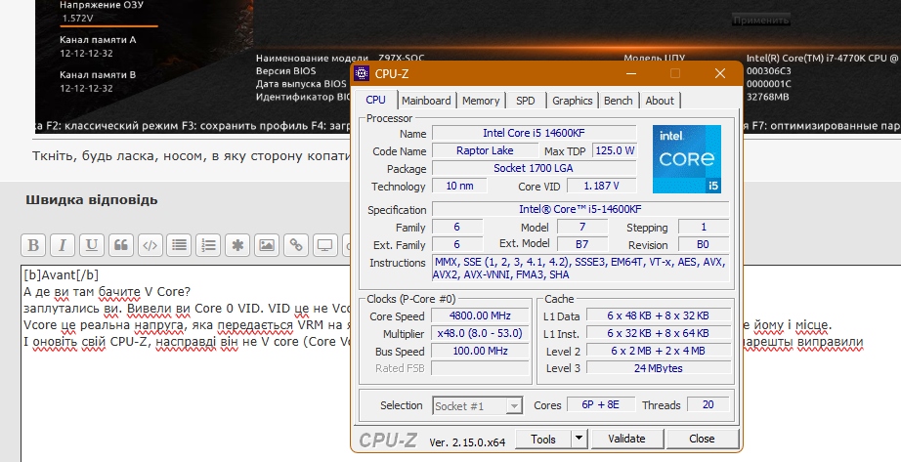
Task: Insert a hyperlink into the reply
Action: tap(296, 245)
